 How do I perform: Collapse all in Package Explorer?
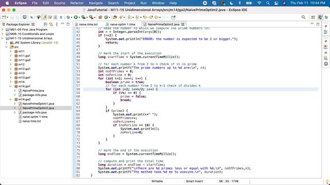45,24
